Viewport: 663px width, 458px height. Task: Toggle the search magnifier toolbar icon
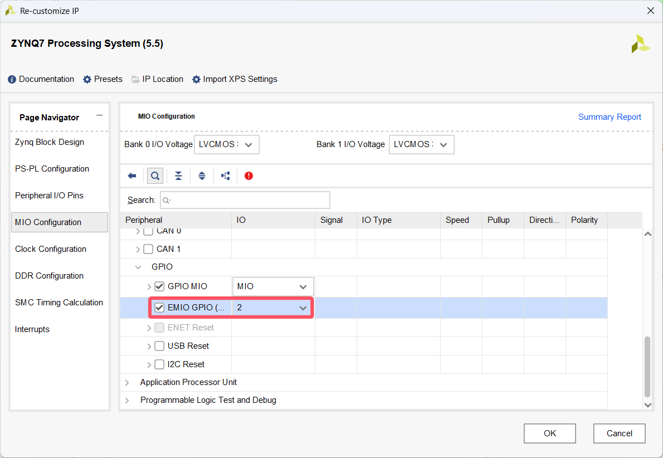(x=155, y=176)
